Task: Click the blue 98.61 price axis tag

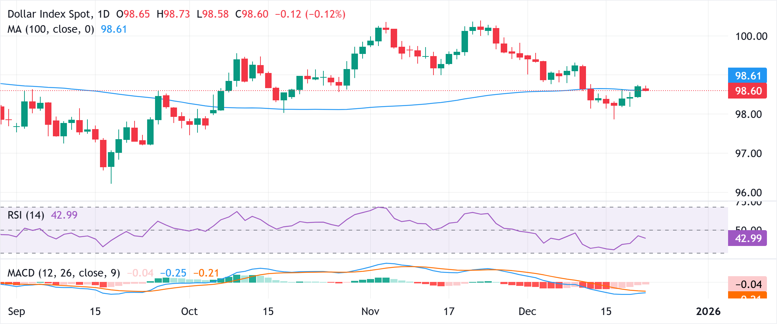Action: click(x=748, y=76)
